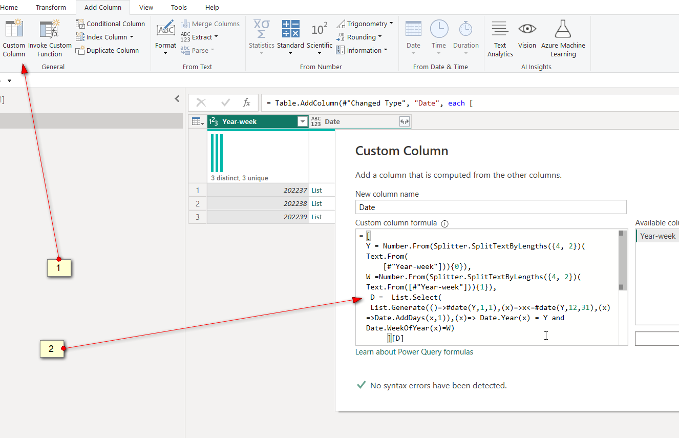Open the List value in row 1
This screenshot has height=438, width=679.
pyautogui.click(x=316, y=190)
